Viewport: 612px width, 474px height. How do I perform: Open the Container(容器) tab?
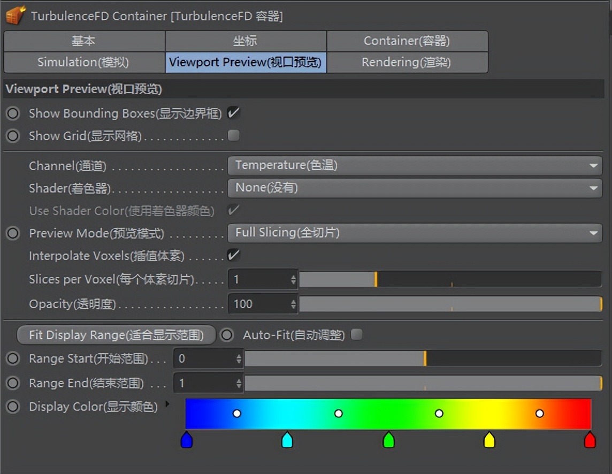point(408,41)
